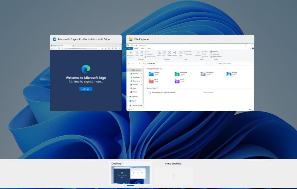Switch to the View ribbon tab
The image size is (297, 189).
[x=149, y=49]
